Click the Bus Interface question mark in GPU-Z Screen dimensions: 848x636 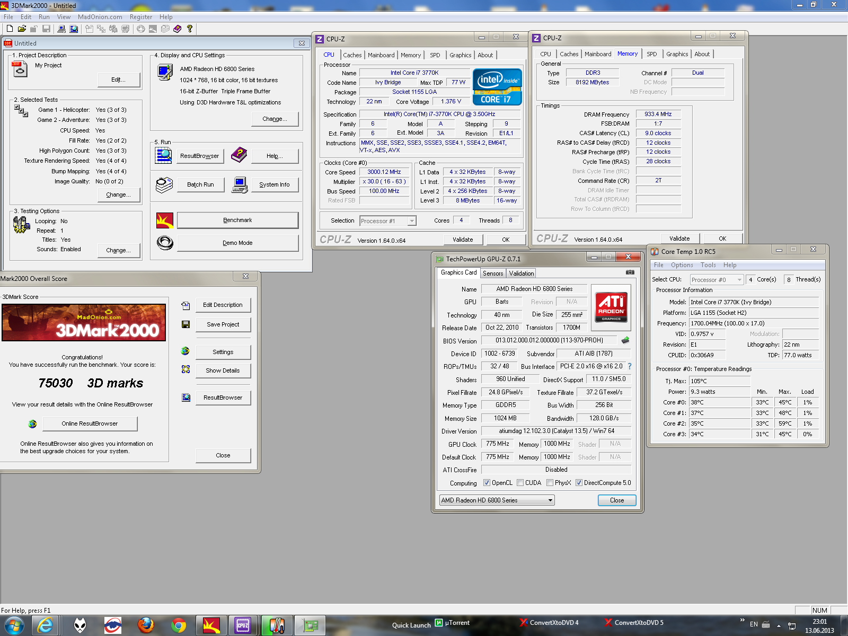click(x=630, y=366)
